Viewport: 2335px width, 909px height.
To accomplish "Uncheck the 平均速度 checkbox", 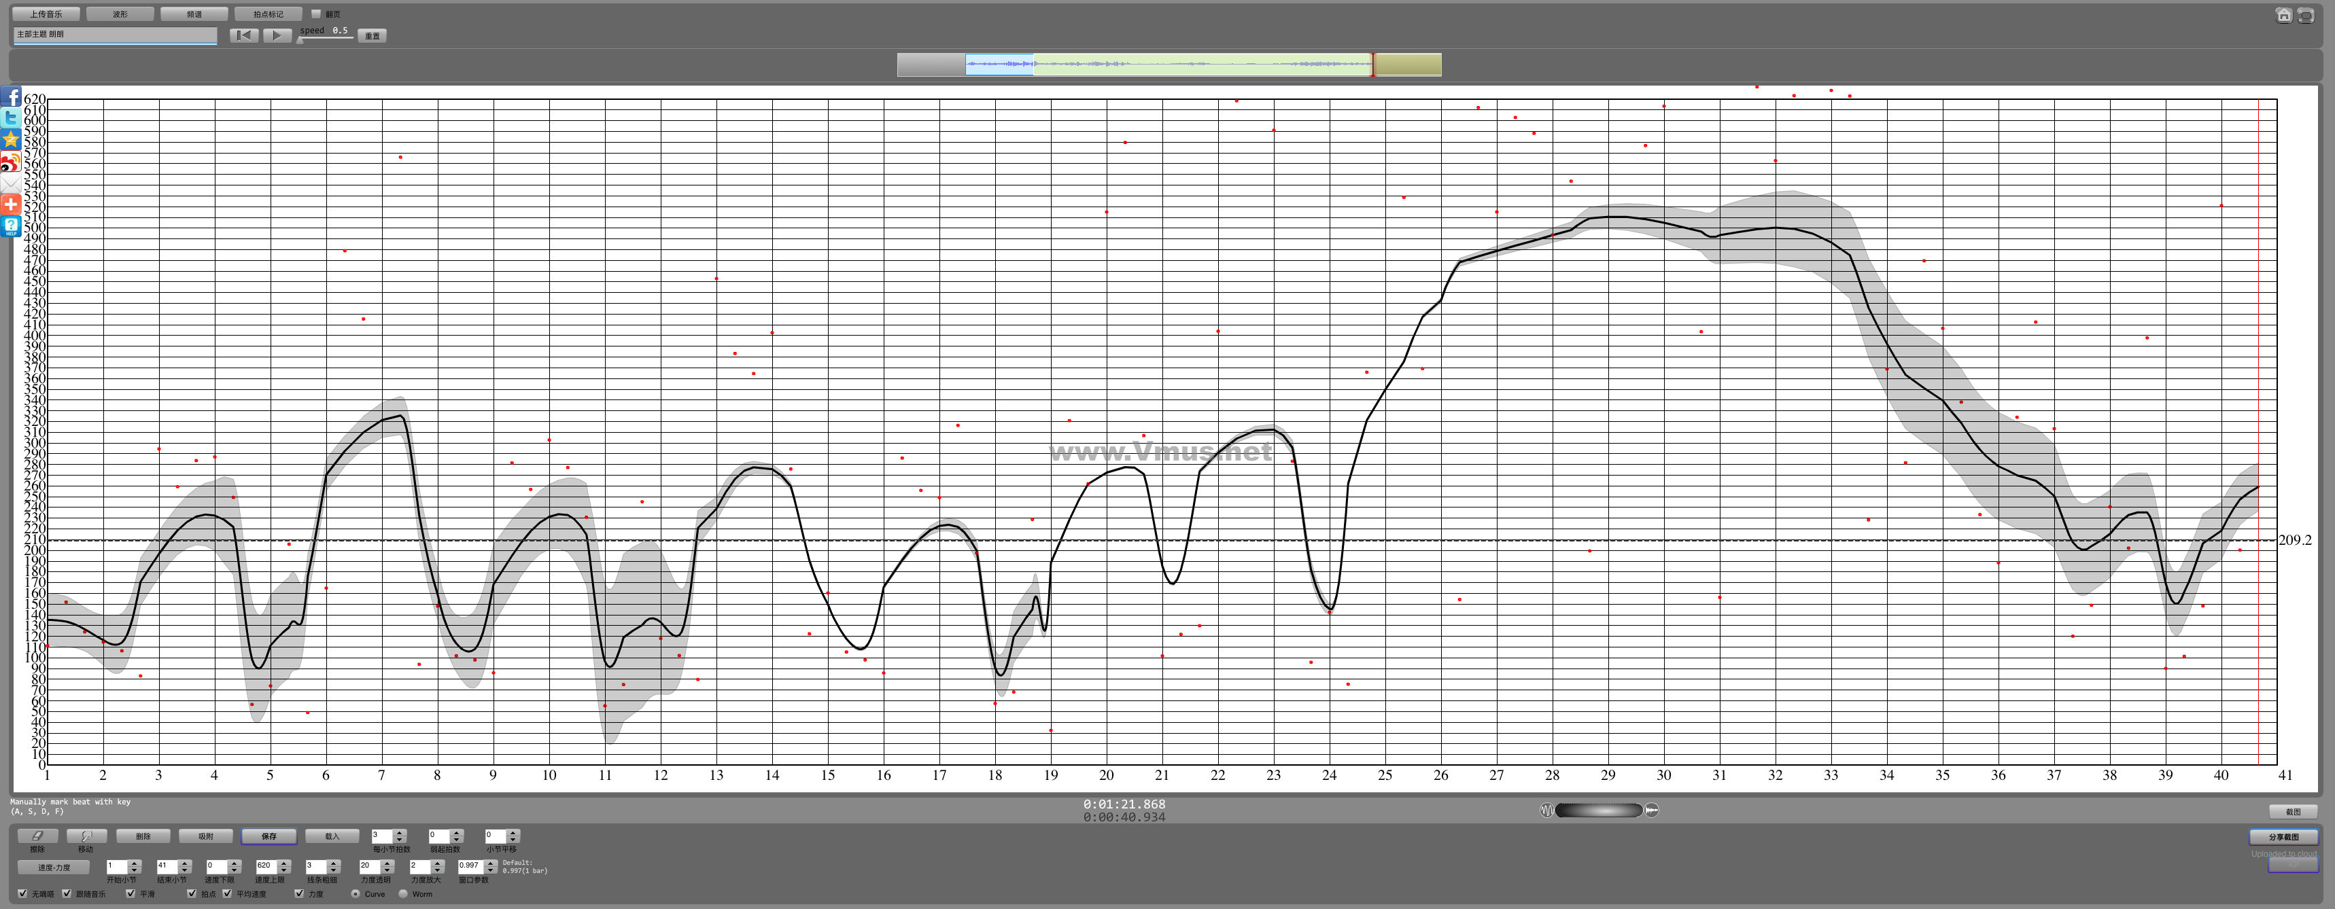I will point(228,893).
